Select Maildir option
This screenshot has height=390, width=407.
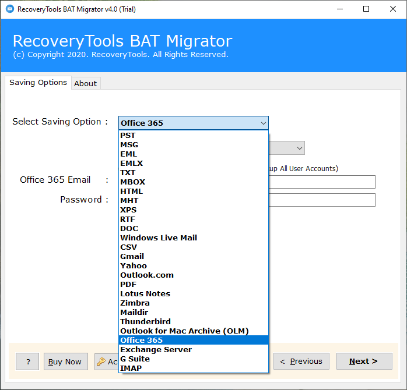(x=194, y=313)
